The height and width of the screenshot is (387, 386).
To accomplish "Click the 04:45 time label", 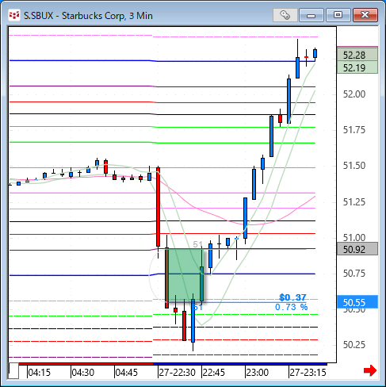I will coord(127,373).
